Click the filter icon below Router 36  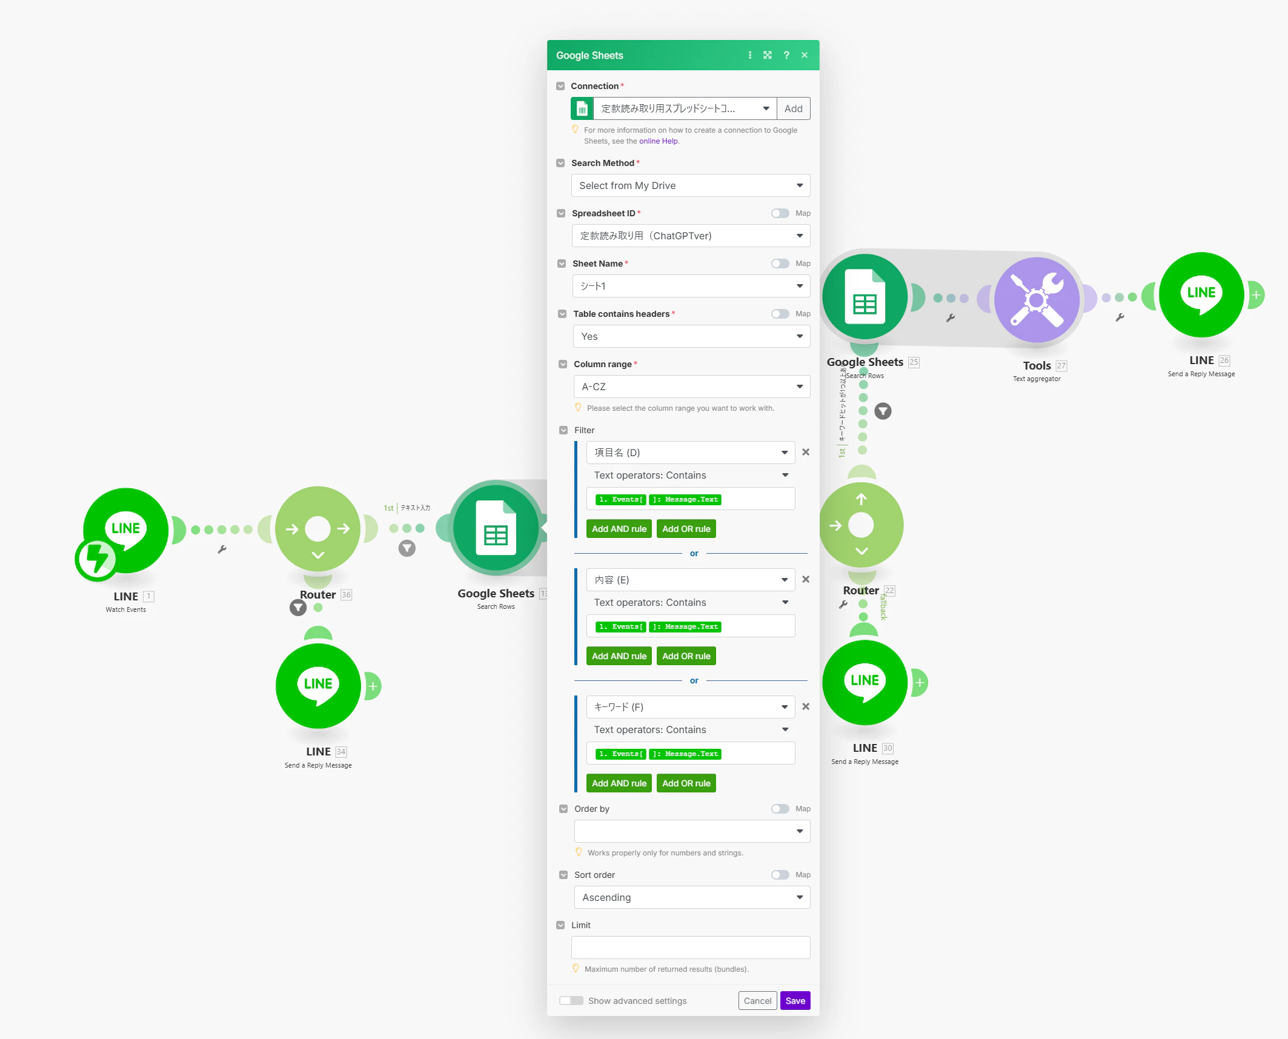pyautogui.click(x=298, y=607)
